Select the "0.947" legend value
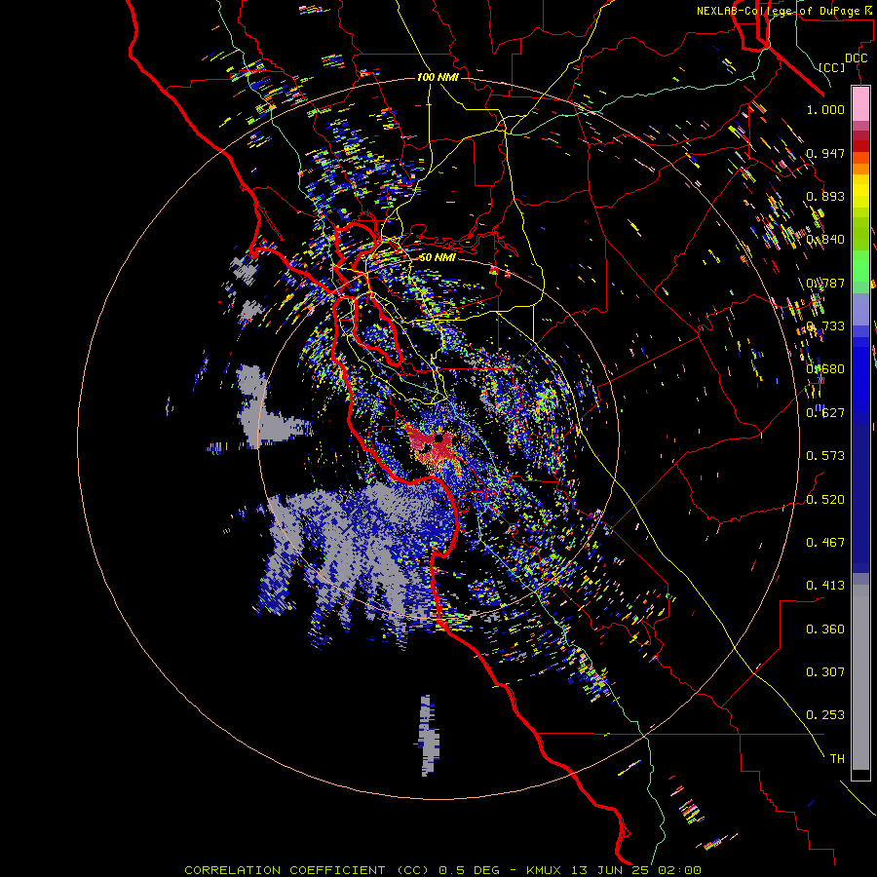The width and height of the screenshot is (877, 877). click(x=825, y=153)
